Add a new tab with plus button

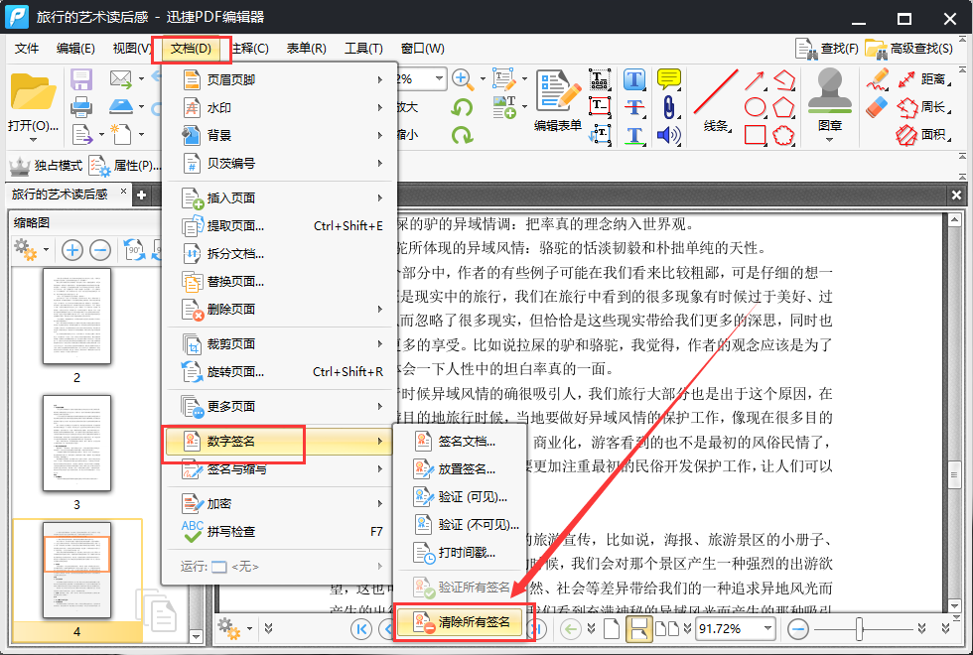tap(142, 195)
